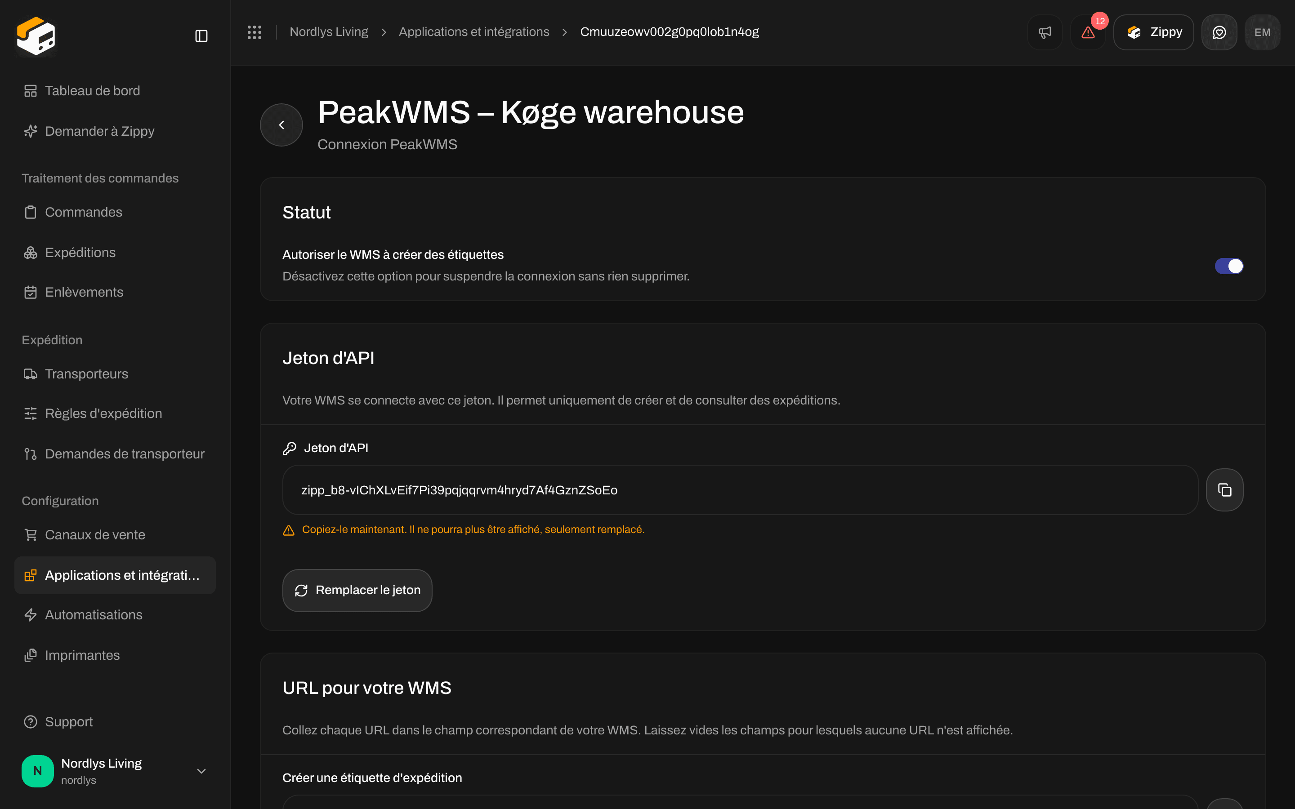Click the Zippy logo in sidebar
The width and height of the screenshot is (1295, 809).
(36, 36)
